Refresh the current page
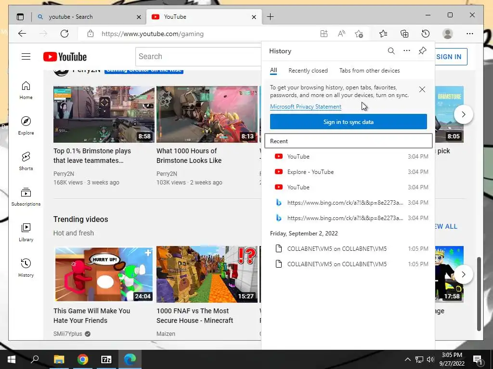 click(x=65, y=34)
